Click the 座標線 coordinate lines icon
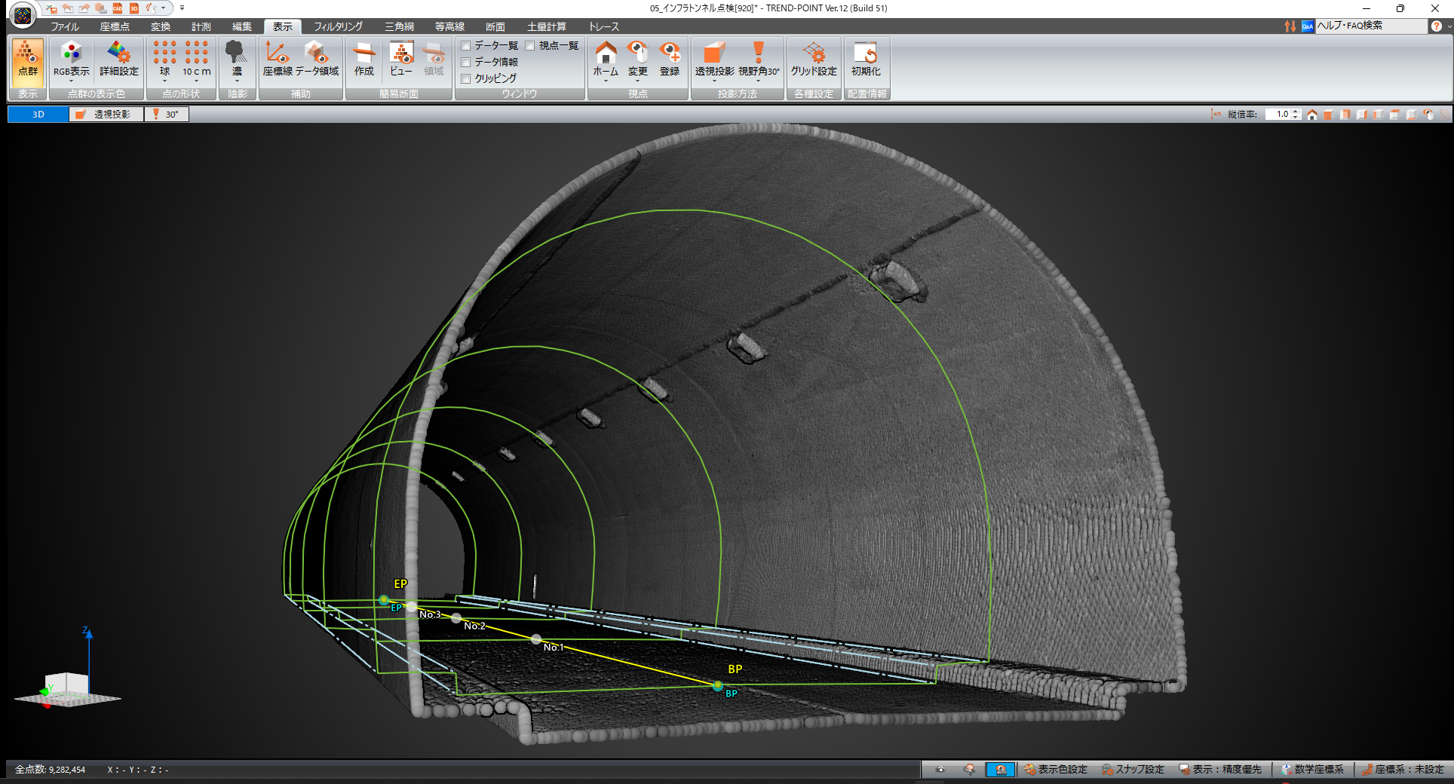This screenshot has width=1454, height=784. 277,60
